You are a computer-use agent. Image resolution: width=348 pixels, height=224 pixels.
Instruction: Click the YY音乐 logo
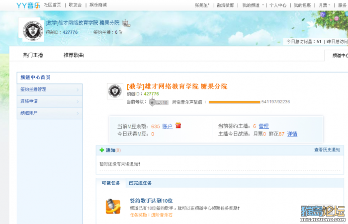[28, 5]
